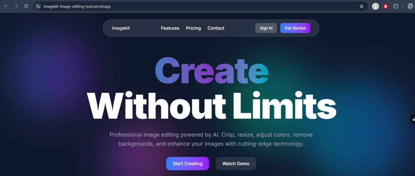Click the floating widget at the right edge
415x176 pixels.
pyautogui.click(x=413, y=119)
